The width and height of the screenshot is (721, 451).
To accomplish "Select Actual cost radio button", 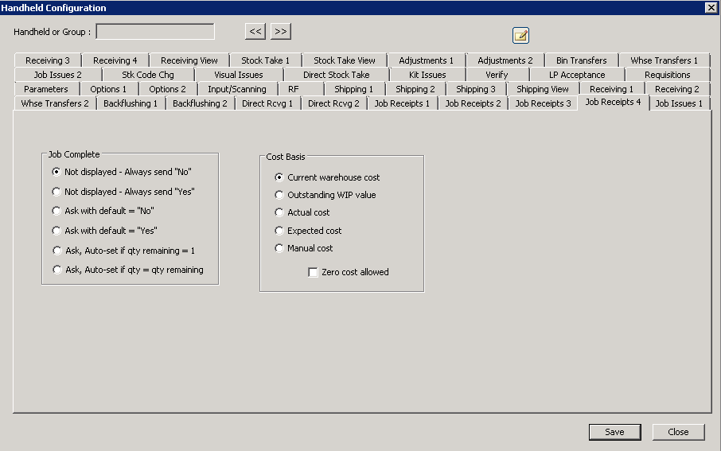I will pos(279,212).
